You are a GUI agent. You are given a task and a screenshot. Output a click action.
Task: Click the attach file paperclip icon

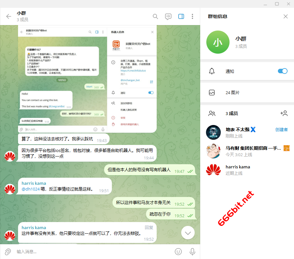click(8, 252)
